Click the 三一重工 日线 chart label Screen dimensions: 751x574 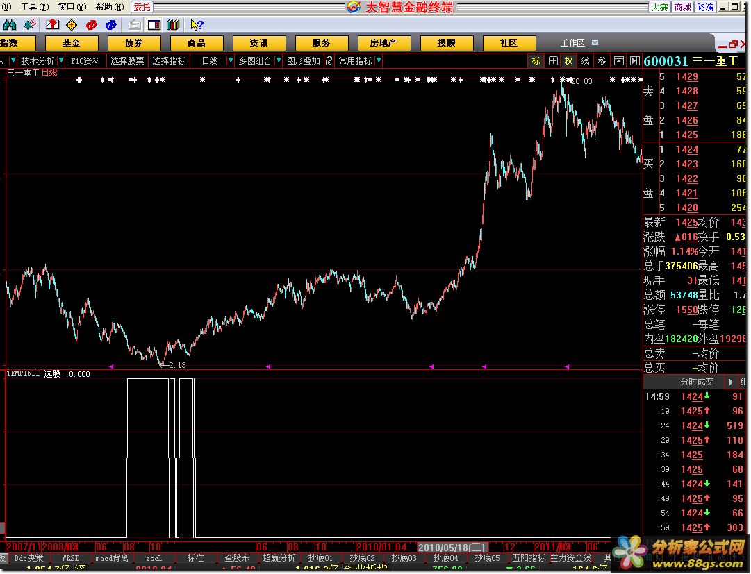pos(32,73)
